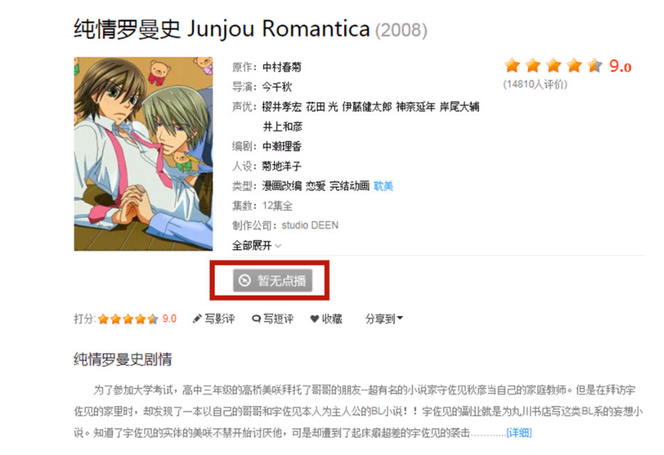The height and width of the screenshot is (455, 664).
Task: Click the 14810人评价 ratings count
Action: coord(535,84)
